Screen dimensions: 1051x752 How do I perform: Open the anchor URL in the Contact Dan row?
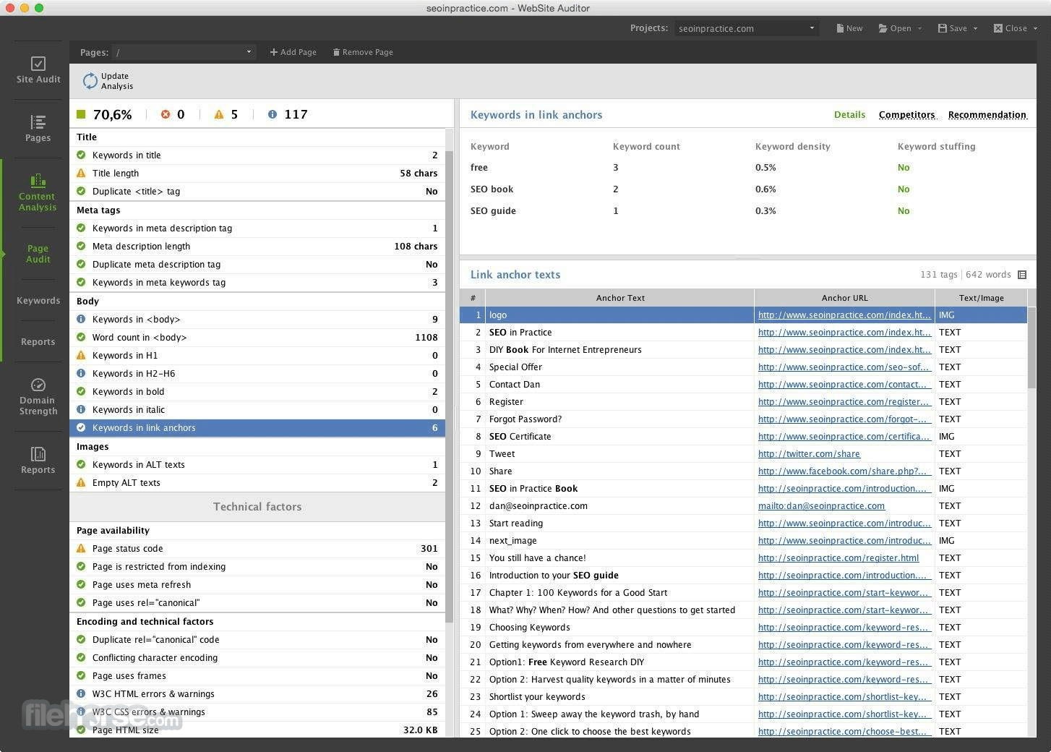843,385
